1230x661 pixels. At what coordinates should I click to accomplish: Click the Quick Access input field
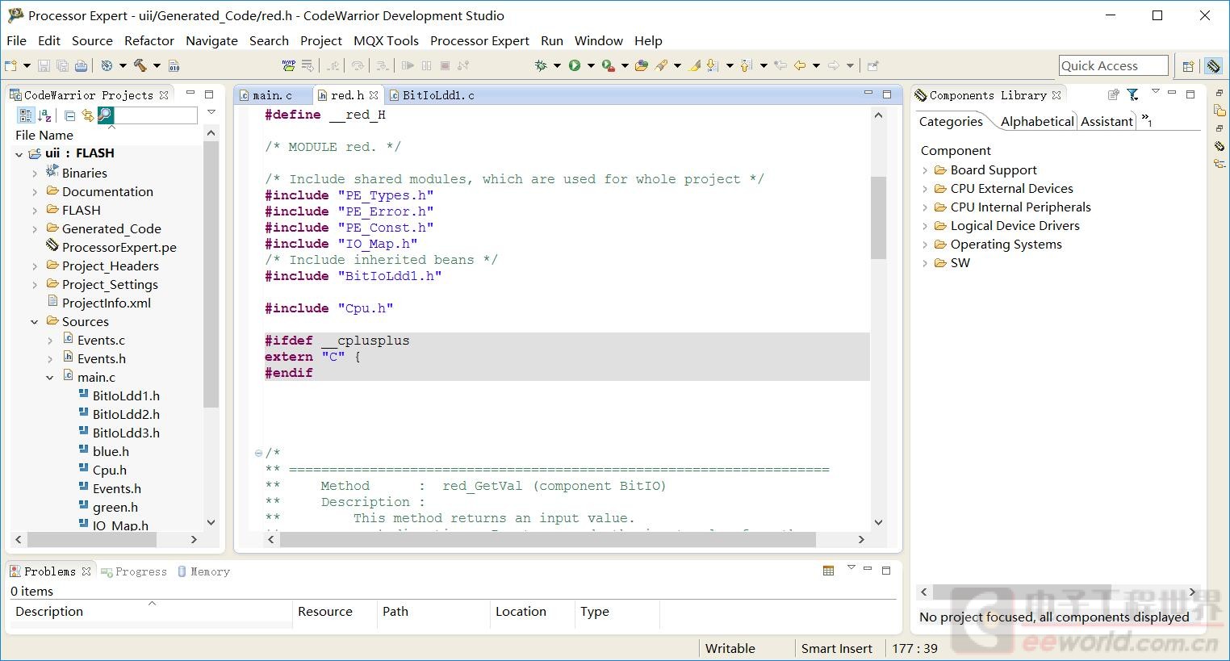pyautogui.click(x=1113, y=66)
